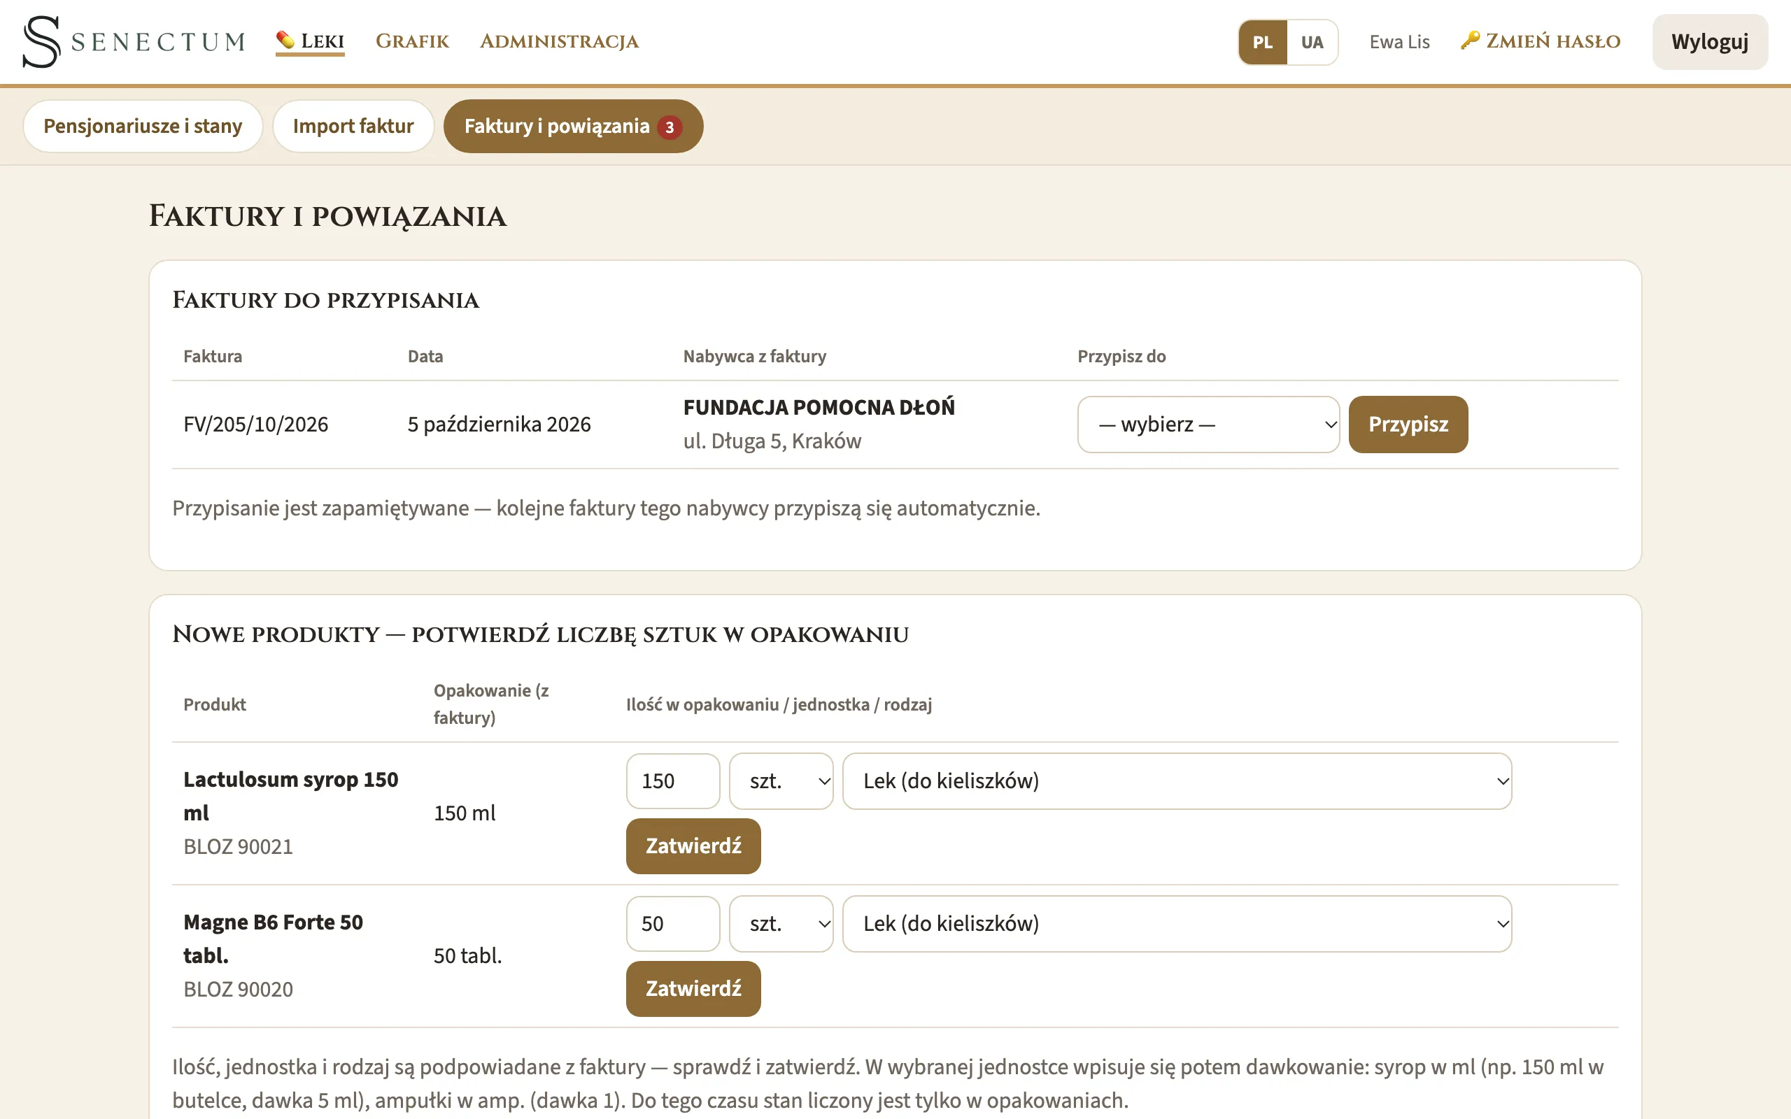
Task: Click FUNDACJA POMOCNA DŁOŃ buyer name
Action: [x=819, y=408]
